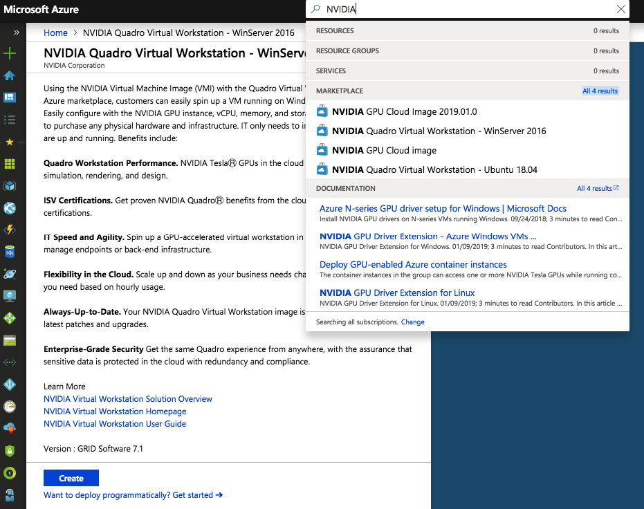Open Cost Management green circle icon
Image resolution: width=644 pixels, height=509 pixels.
(x=10, y=473)
